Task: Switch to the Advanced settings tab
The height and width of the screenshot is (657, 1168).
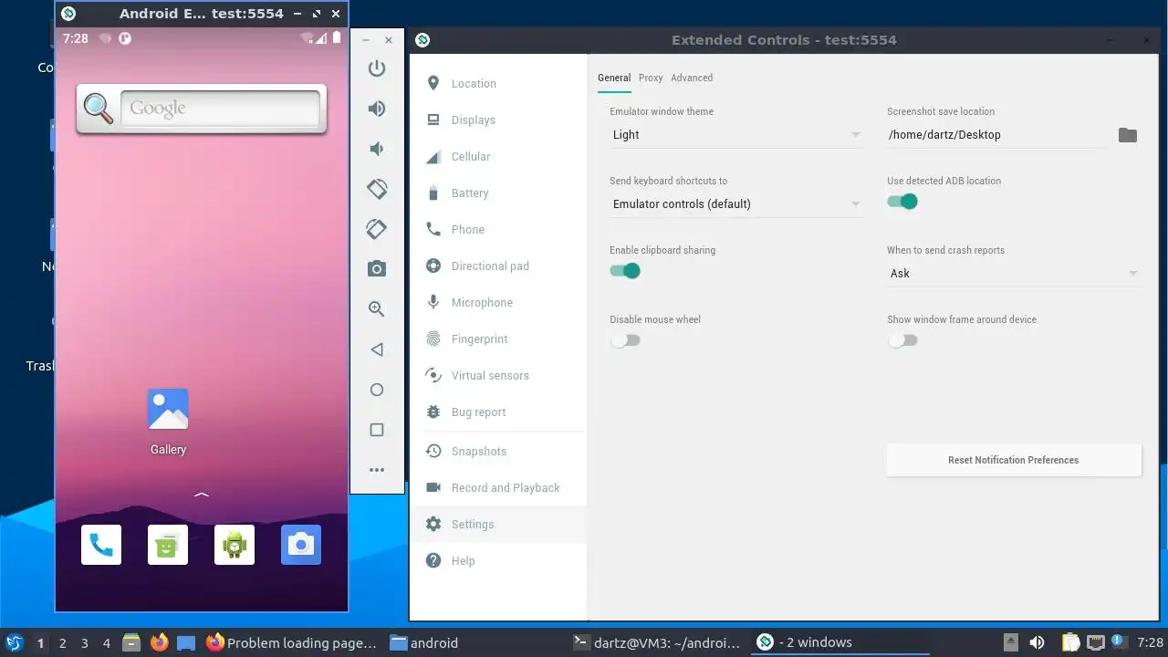Action: [692, 78]
